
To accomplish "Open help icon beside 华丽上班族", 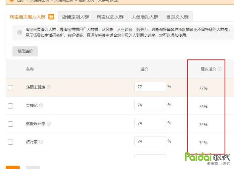I will [x=49, y=87].
